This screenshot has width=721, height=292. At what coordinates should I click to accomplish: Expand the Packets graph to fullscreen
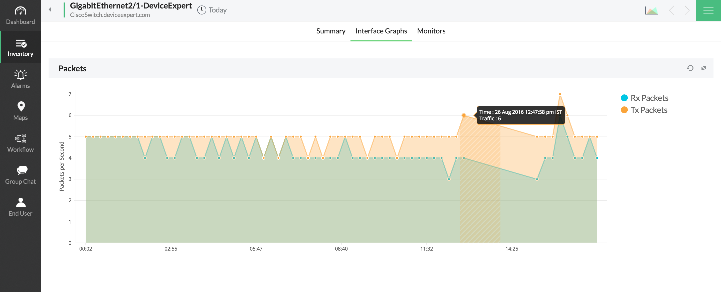click(703, 68)
